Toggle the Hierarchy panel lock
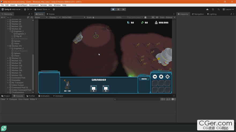 click(x=29, y=14)
